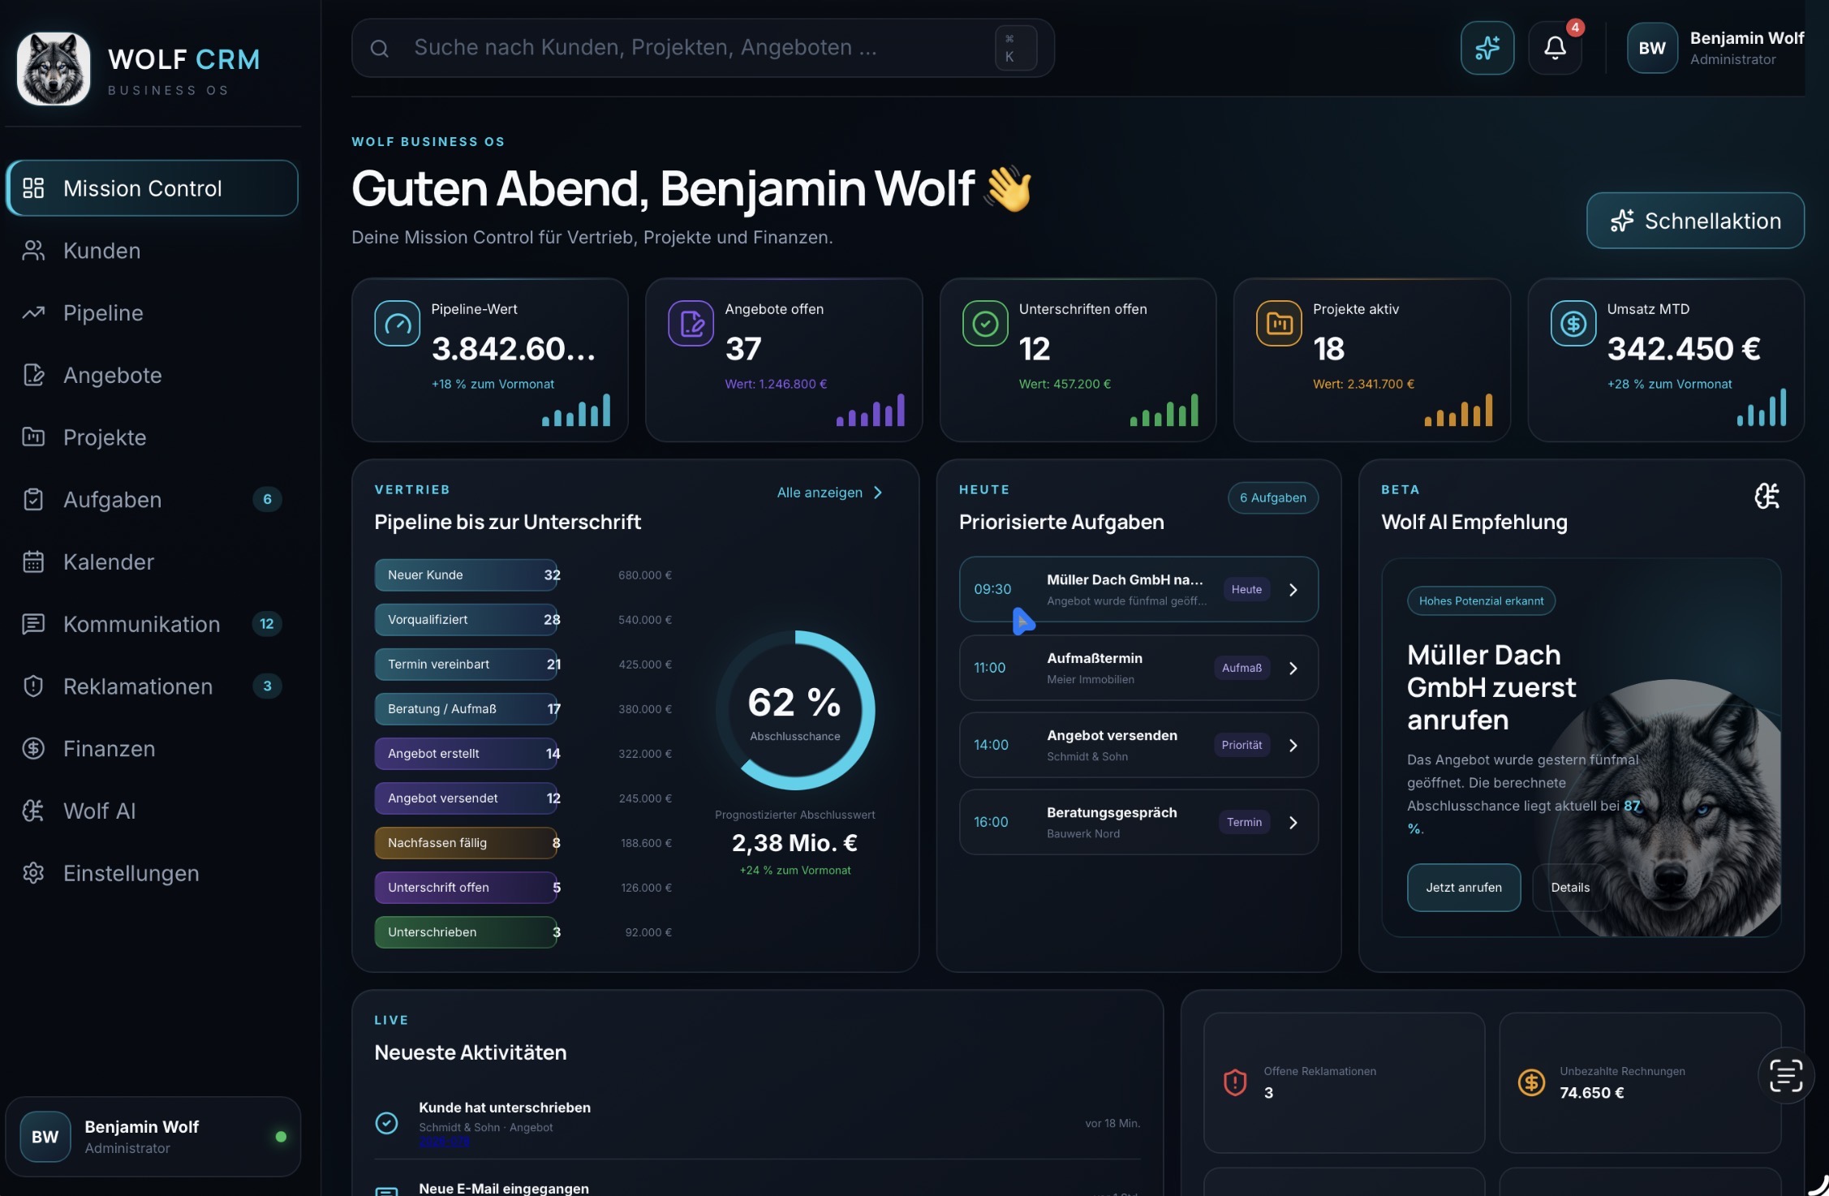Click Jetzt anrufen button

coord(1463,888)
